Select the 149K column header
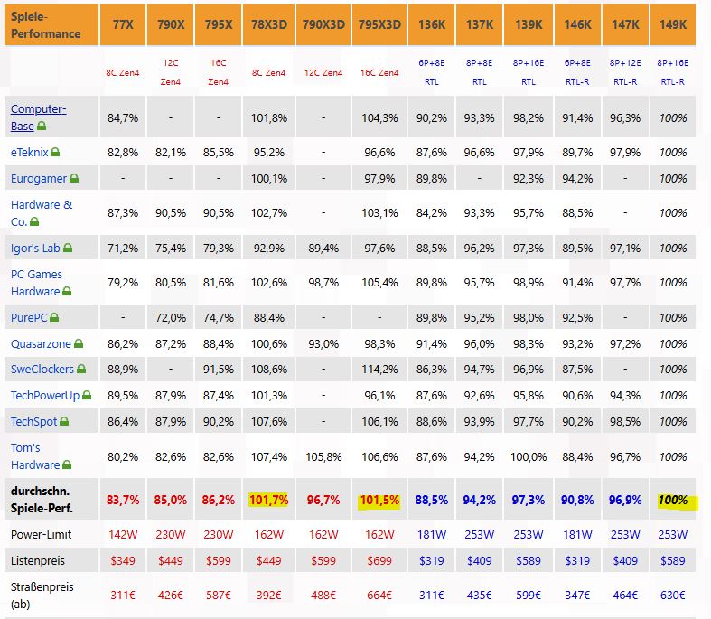The image size is (711, 619). pos(673,24)
